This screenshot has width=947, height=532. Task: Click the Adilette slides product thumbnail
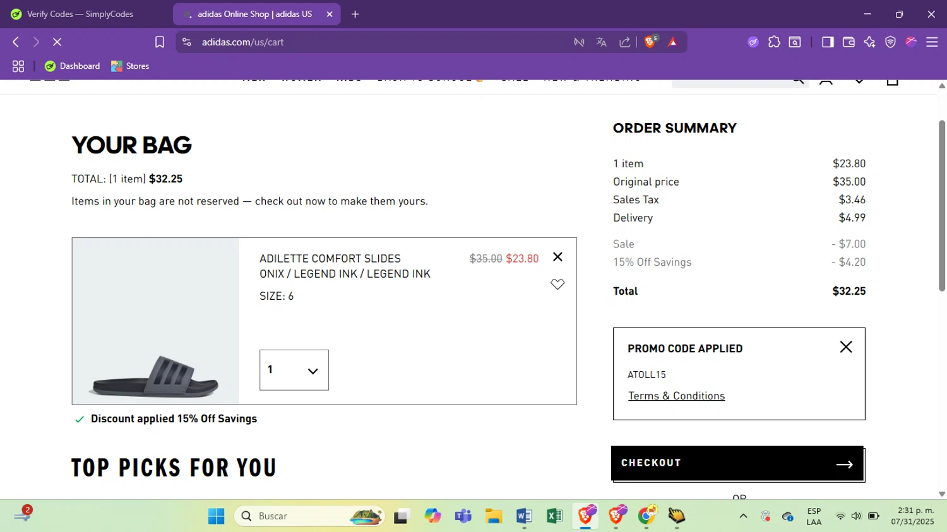pyautogui.click(x=156, y=321)
